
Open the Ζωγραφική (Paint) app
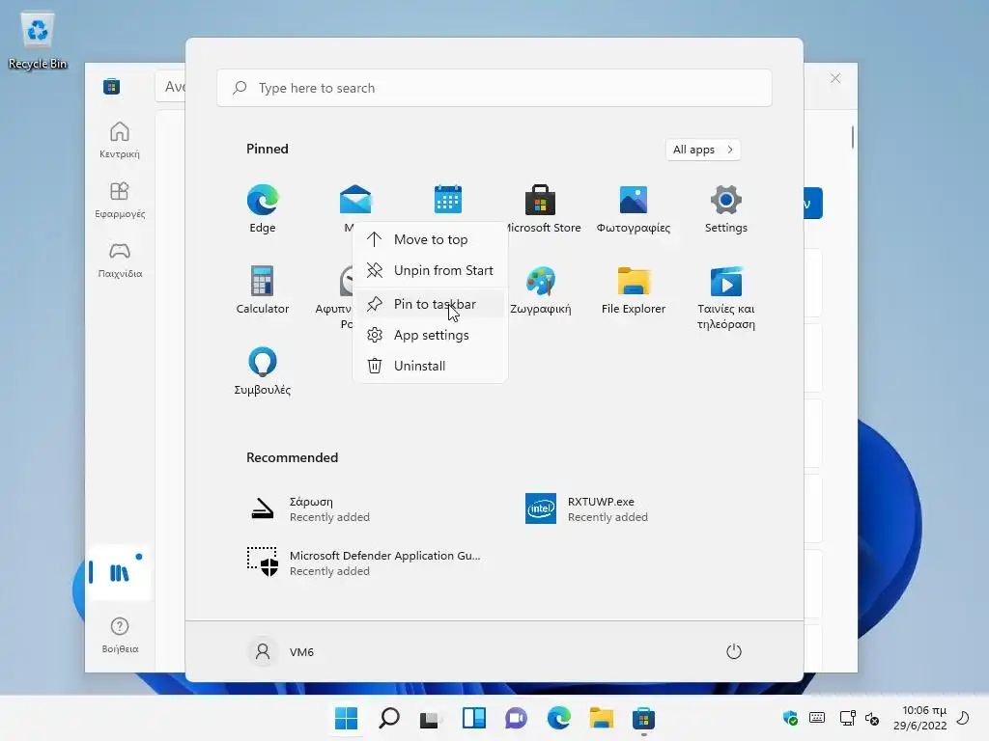[541, 289]
